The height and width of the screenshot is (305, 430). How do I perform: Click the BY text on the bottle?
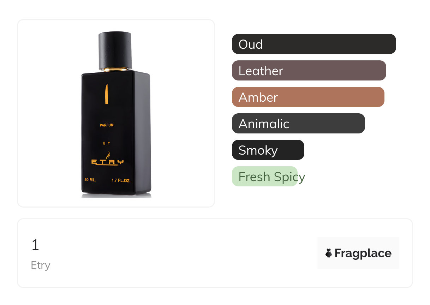point(107,143)
